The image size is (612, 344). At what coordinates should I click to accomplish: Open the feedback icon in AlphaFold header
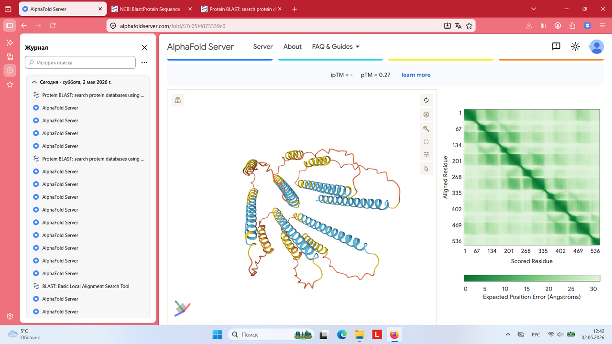(556, 46)
